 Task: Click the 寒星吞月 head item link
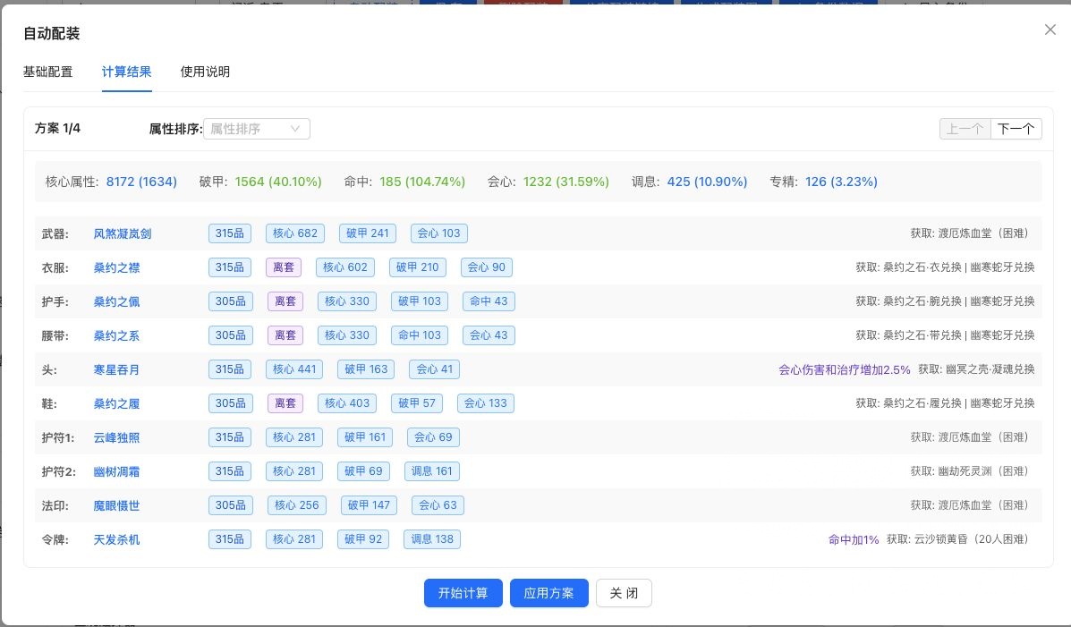pyautogui.click(x=116, y=370)
